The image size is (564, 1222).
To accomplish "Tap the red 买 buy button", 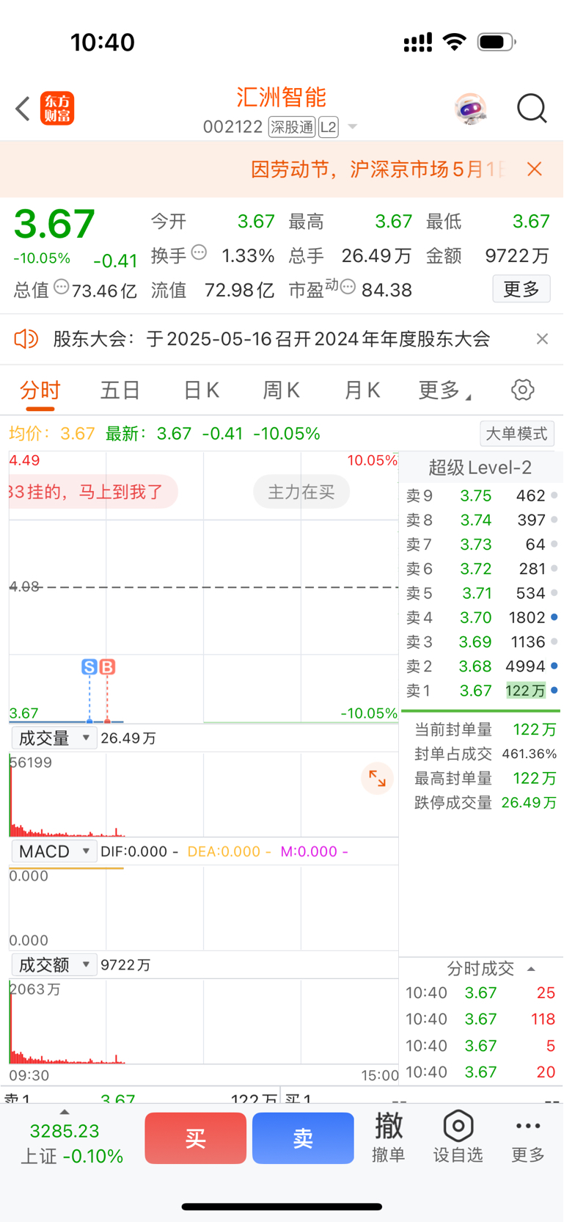I will (x=195, y=1138).
